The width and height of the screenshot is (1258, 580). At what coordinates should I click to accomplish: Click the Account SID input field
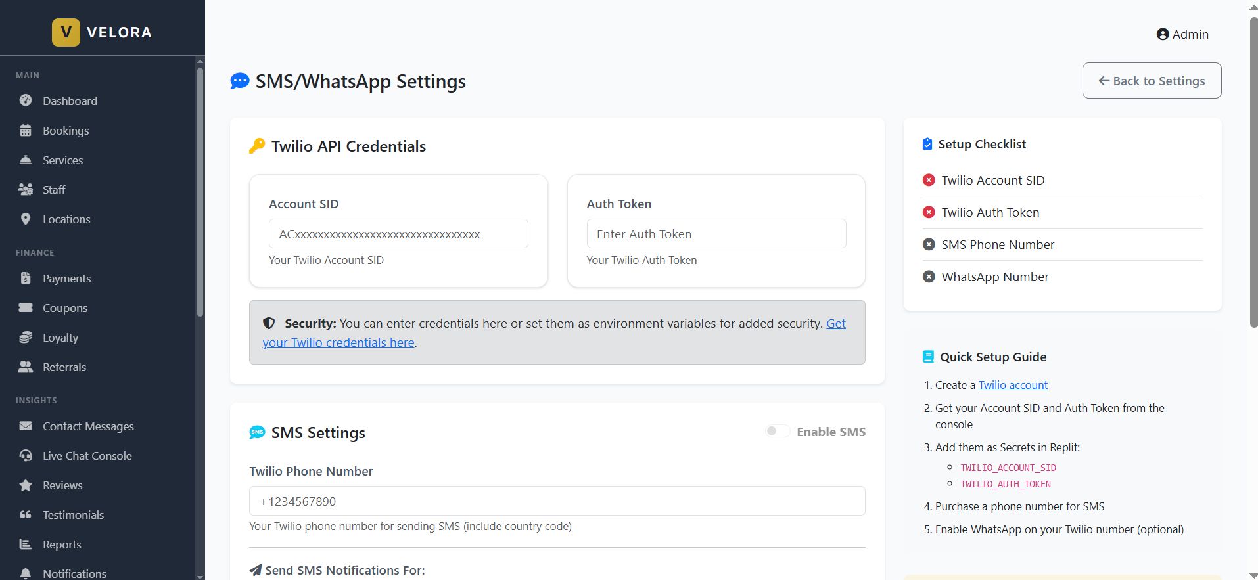click(x=398, y=234)
